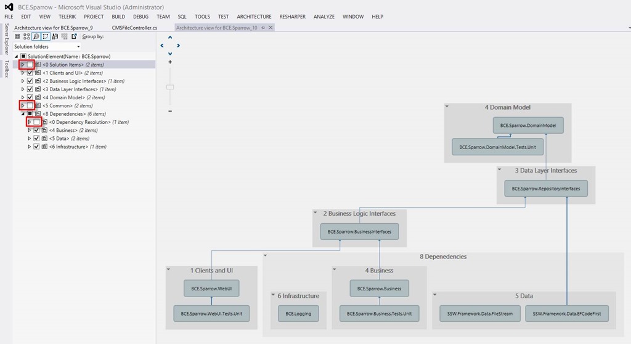The width and height of the screenshot is (631, 344).
Task: Click folder icon beside 8 Depenedencies
Action: tap(38, 113)
